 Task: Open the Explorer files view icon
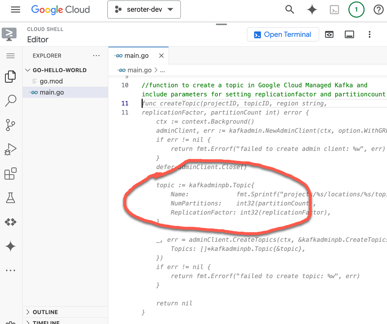(x=11, y=77)
